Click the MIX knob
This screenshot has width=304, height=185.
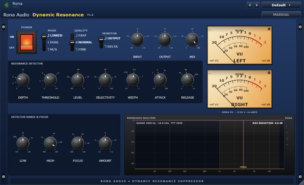[x=192, y=39]
